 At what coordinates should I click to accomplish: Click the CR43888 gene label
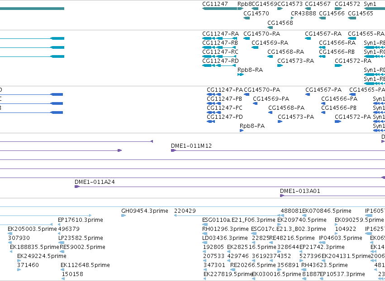(304, 13)
